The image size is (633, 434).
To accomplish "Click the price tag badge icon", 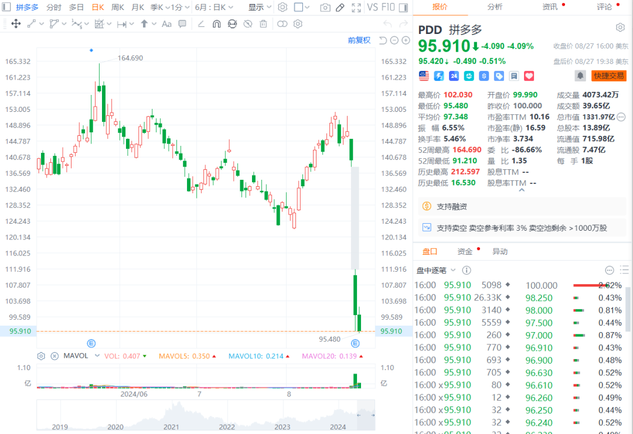I will (499, 76).
